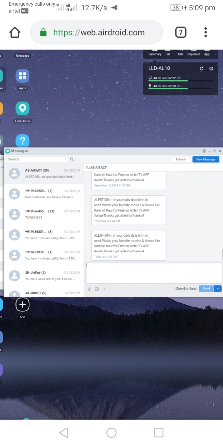Show LLD-AL10 device detail info icon
Screen dimensions: 223x446
211,68
